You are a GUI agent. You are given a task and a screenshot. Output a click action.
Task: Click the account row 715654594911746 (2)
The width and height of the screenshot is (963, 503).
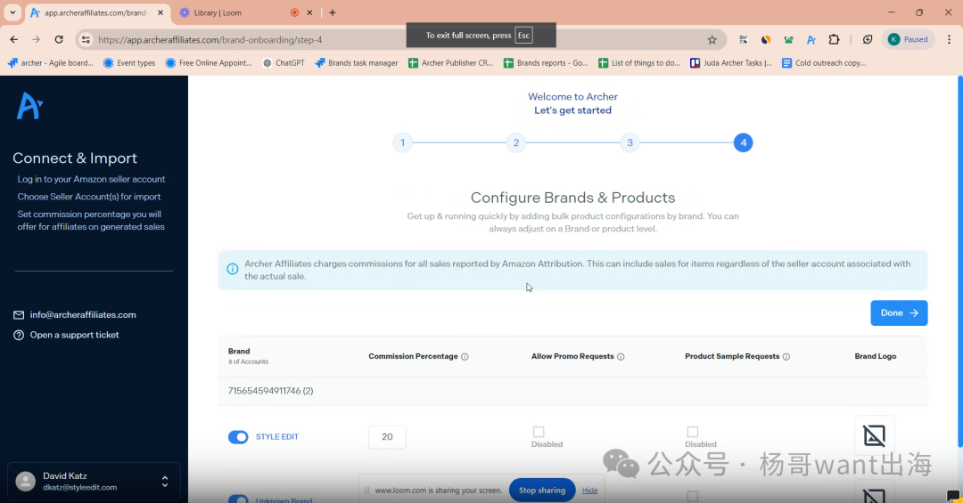coord(572,391)
